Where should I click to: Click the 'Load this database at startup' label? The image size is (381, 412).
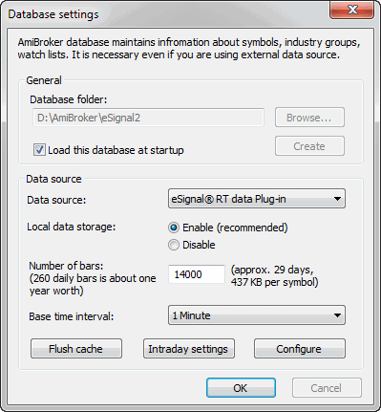pos(116,150)
